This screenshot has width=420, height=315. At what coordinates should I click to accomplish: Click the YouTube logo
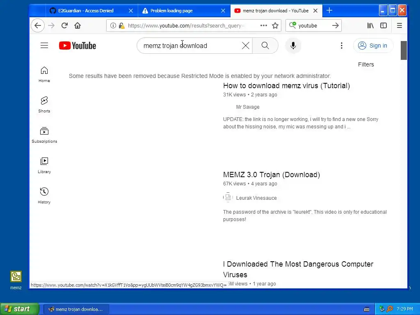[x=78, y=46]
